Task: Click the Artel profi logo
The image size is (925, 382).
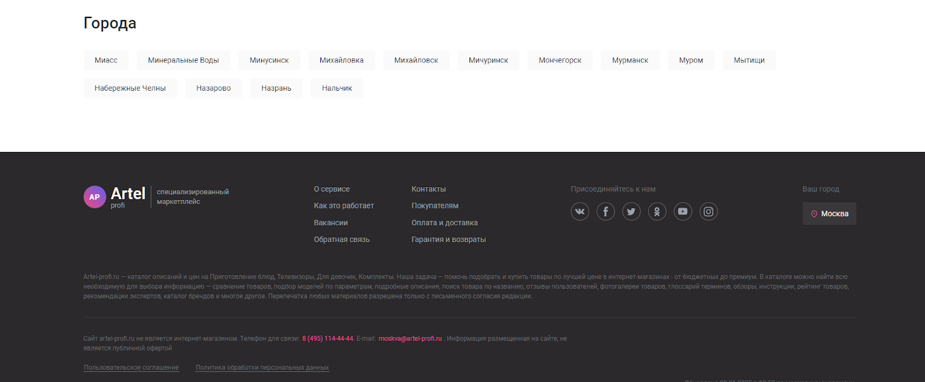Action: [115, 197]
